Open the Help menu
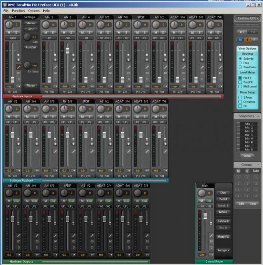This screenshot has width=263, height=265. (x=46, y=11)
